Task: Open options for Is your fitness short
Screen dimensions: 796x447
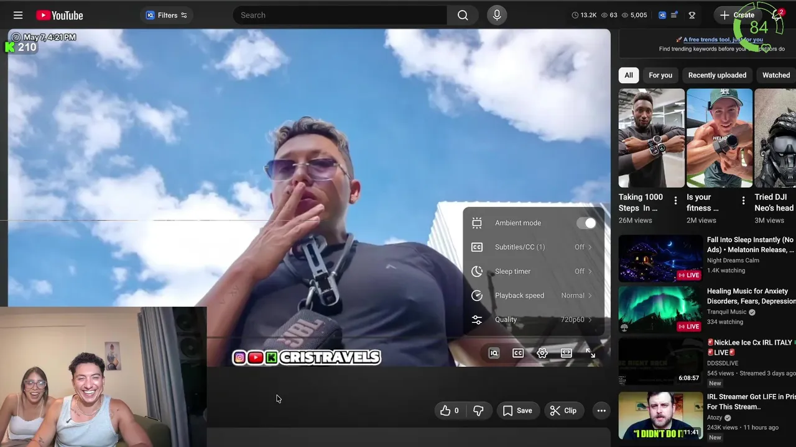Action: point(743,201)
